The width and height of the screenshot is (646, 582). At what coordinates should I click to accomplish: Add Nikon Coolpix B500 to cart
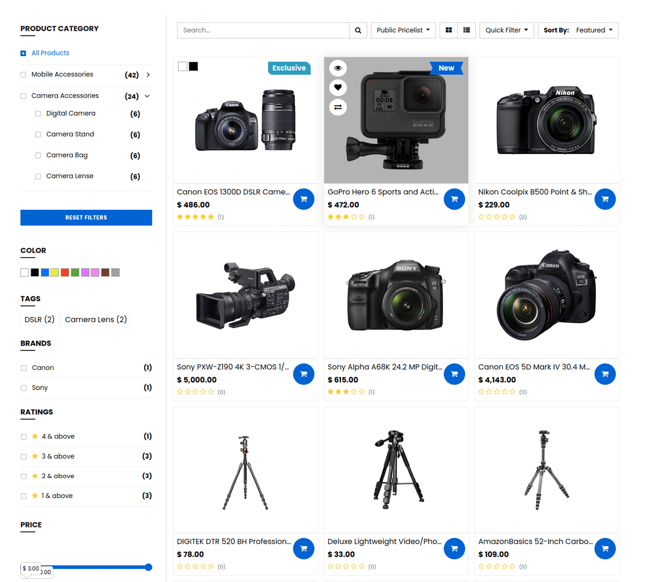click(605, 199)
